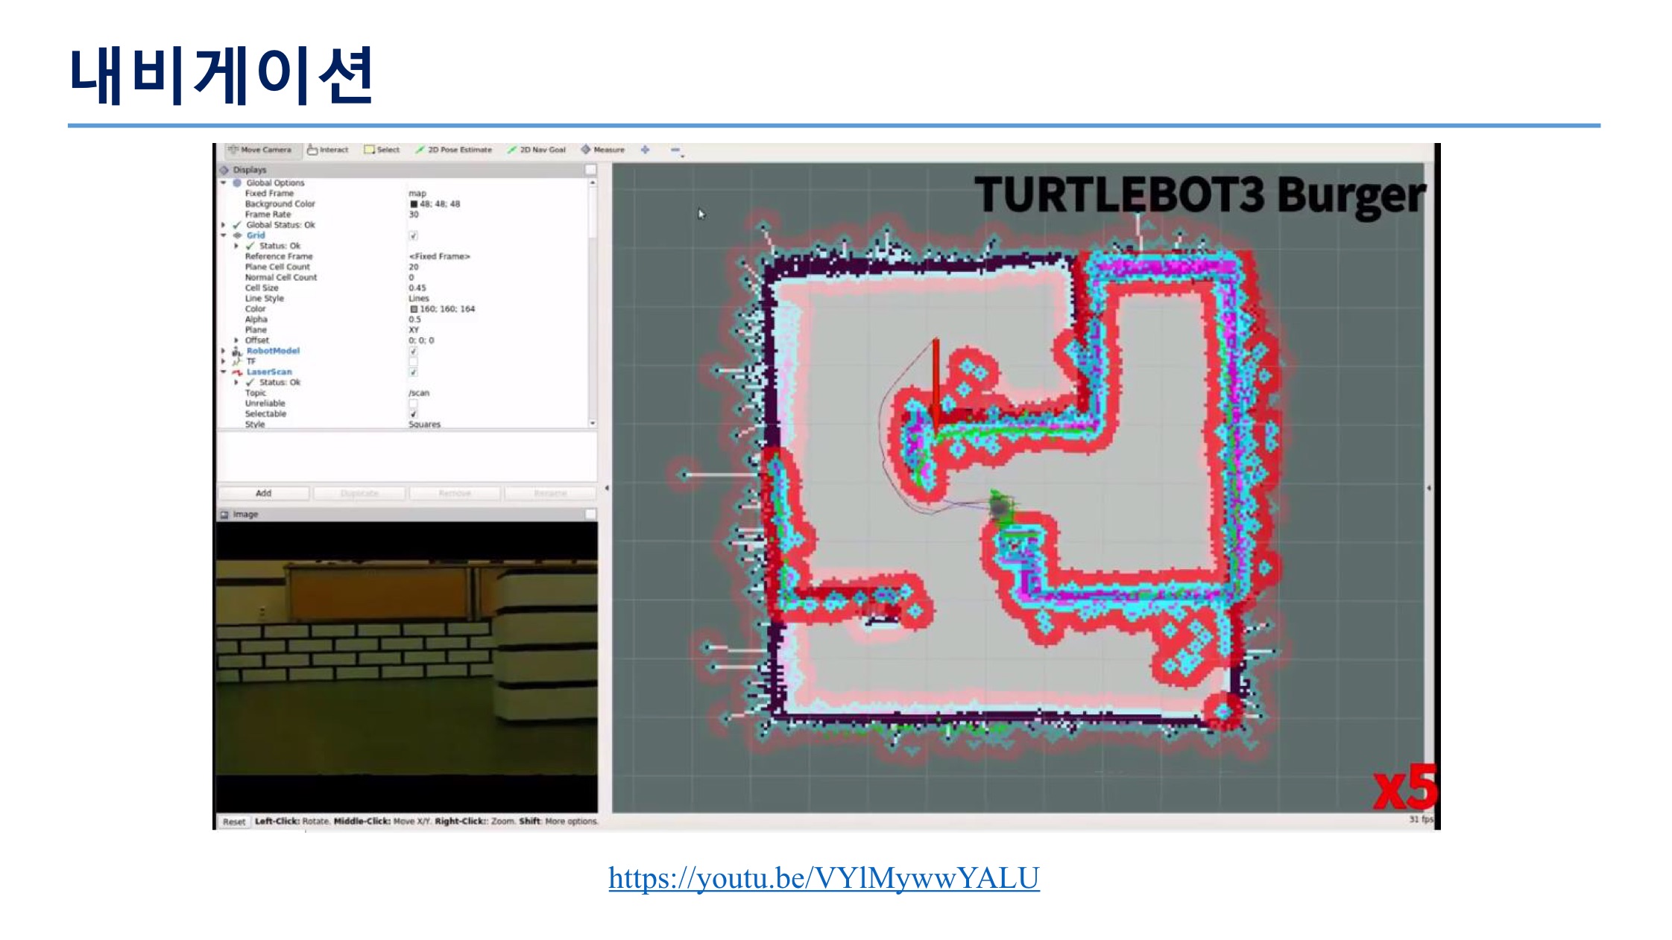Viewport: 1672px width, 940px height.
Task: Open toolbar overflow dropdown arrow
Action: (683, 156)
